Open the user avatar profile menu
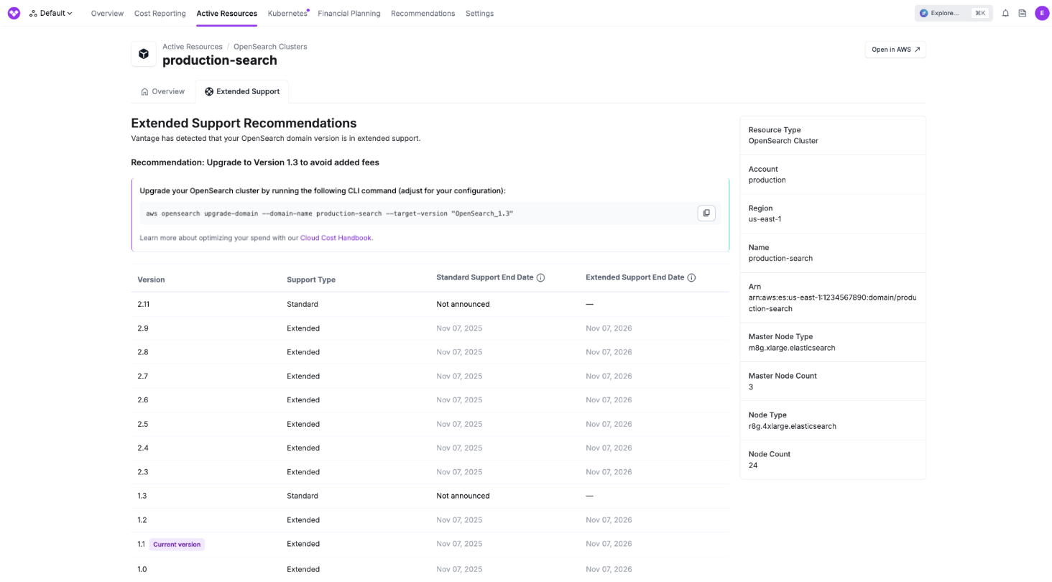 click(1042, 13)
